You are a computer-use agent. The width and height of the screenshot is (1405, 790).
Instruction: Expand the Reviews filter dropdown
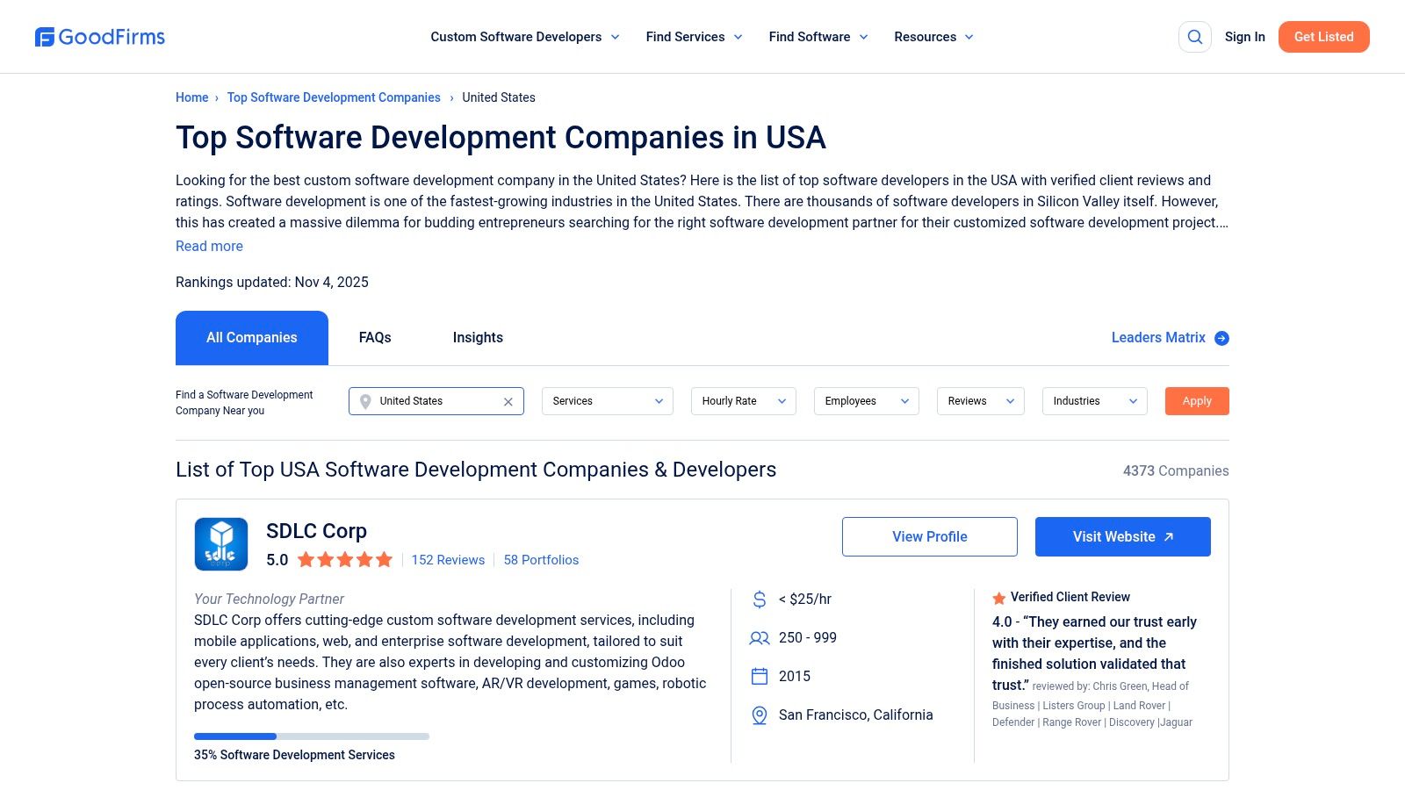click(980, 401)
